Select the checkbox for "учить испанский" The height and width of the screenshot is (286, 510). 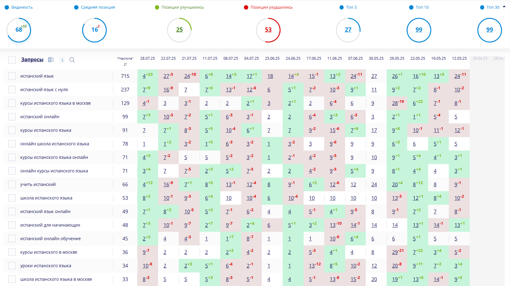[12, 184]
